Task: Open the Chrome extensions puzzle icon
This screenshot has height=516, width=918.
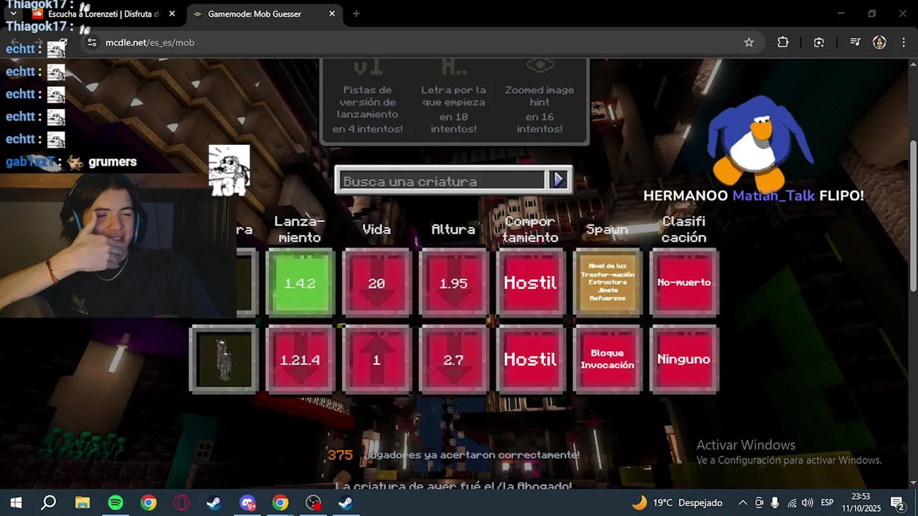Action: click(783, 42)
